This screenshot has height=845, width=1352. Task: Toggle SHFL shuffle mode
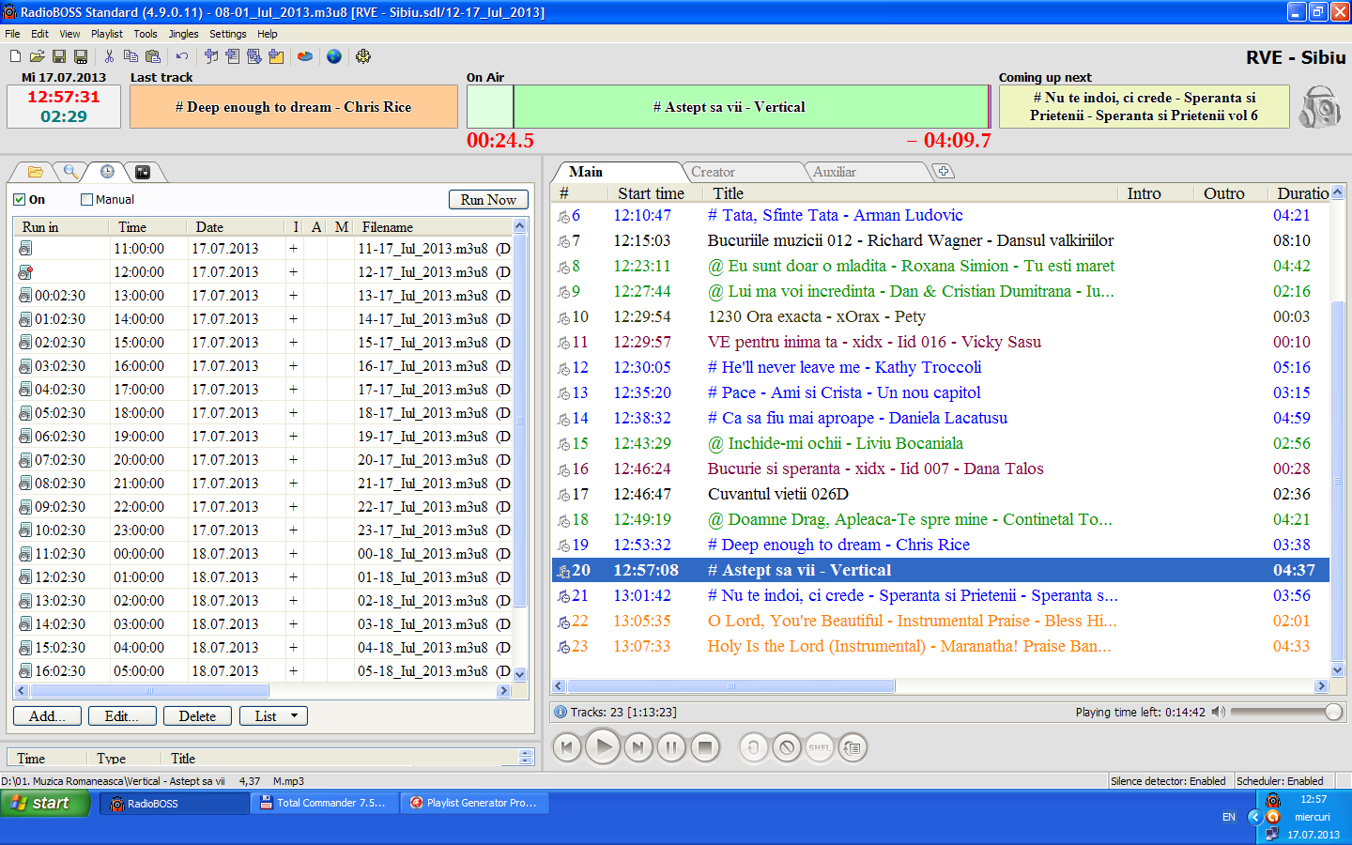(820, 748)
